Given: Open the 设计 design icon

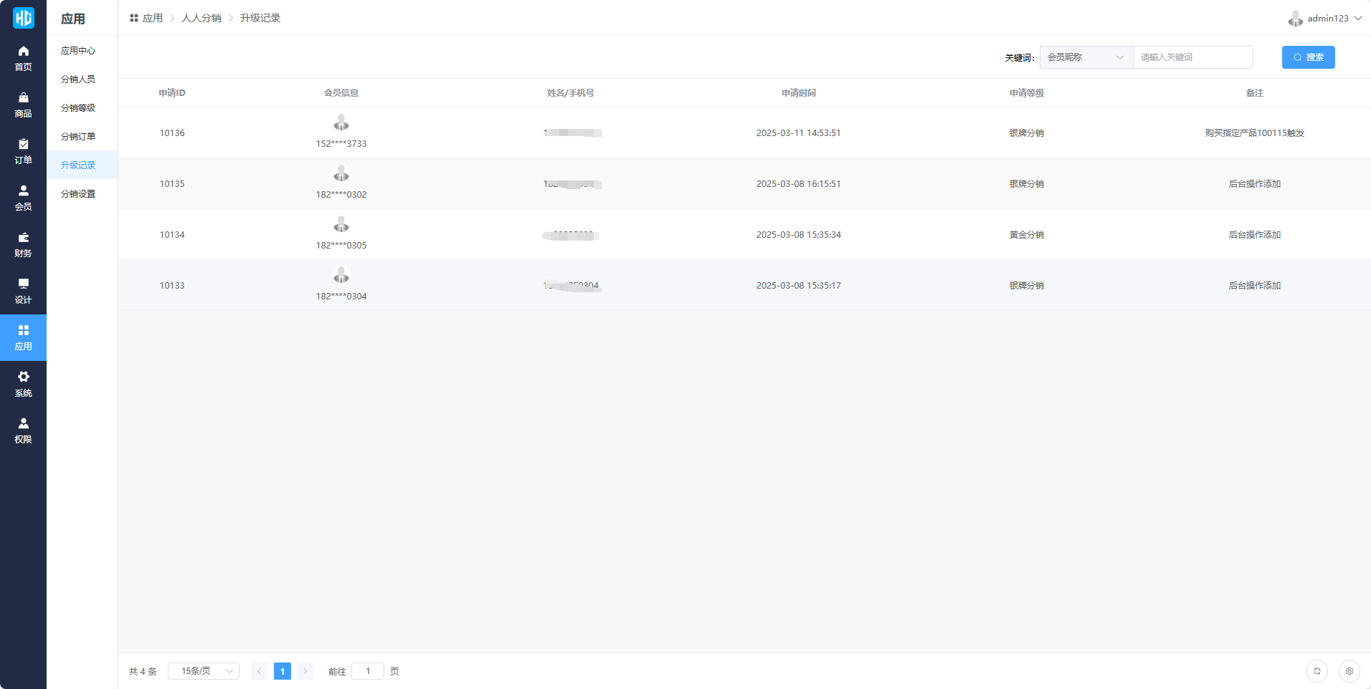Looking at the screenshot, I should 23,291.
